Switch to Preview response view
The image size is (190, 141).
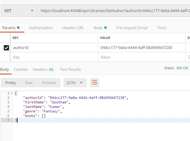point(49,83)
